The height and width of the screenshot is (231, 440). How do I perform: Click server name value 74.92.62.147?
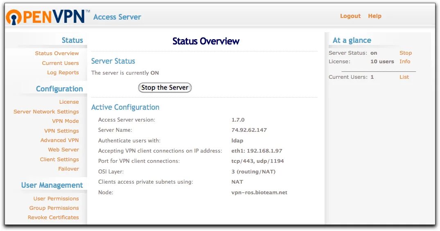tap(249, 130)
